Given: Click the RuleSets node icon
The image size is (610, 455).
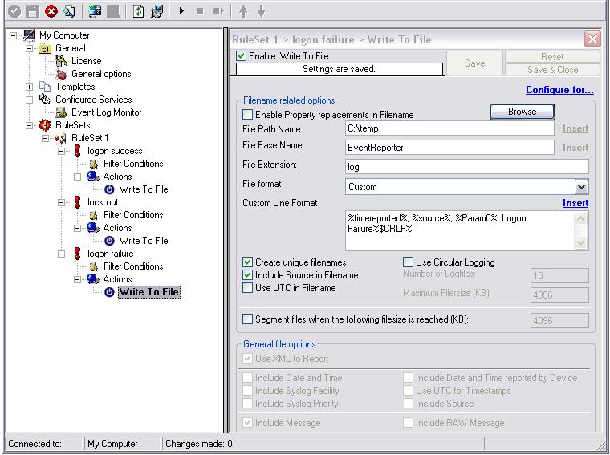Looking at the screenshot, I should (x=45, y=125).
